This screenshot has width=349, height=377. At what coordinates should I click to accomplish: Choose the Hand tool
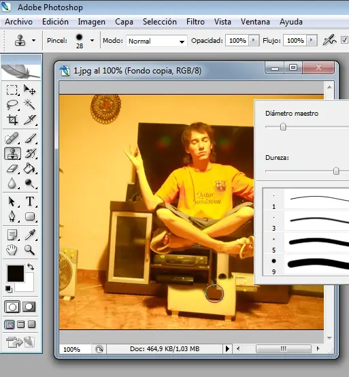coord(12,250)
